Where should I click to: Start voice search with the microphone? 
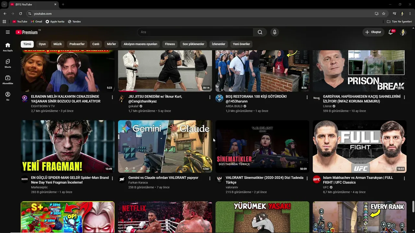[275, 32]
